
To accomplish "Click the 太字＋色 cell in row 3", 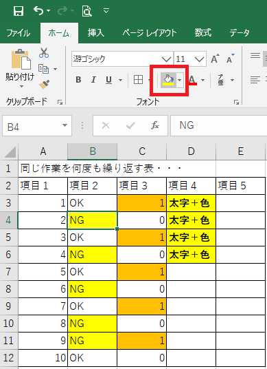I will coord(191,203).
